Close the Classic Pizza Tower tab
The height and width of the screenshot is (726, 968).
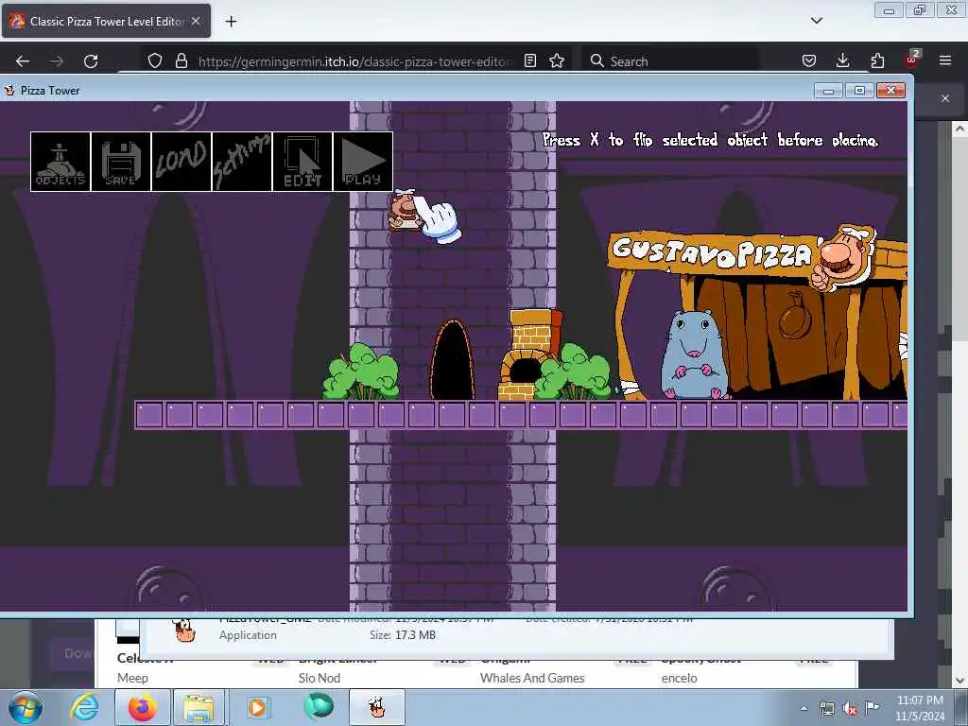pyautogui.click(x=196, y=21)
